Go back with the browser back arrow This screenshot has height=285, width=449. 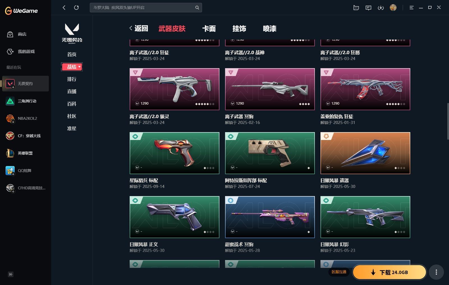click(64, 8)
